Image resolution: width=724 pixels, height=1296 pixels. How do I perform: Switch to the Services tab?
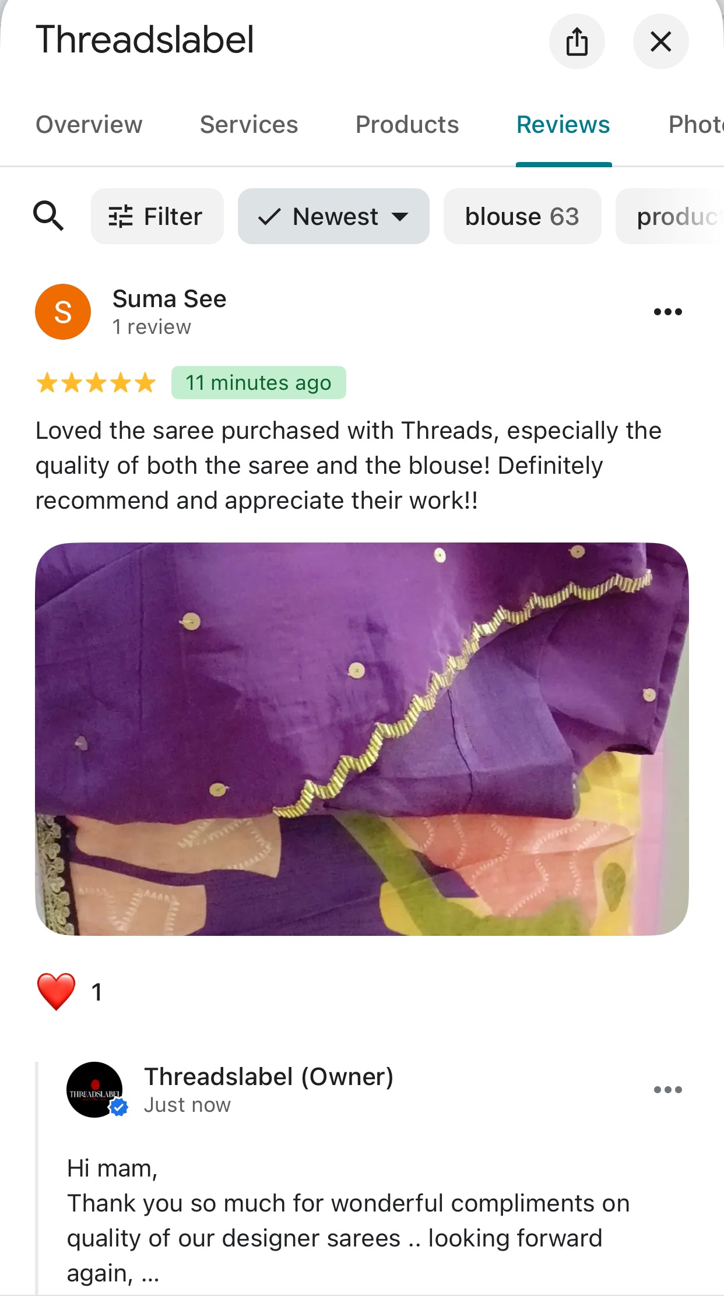pyautogui.click(x=249, y=125)
